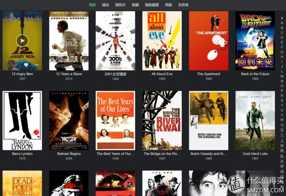This screenshot has width=286, height=196.
Task: Click the '12 Angry Men' title text
Action: click(x=22, y=74)
